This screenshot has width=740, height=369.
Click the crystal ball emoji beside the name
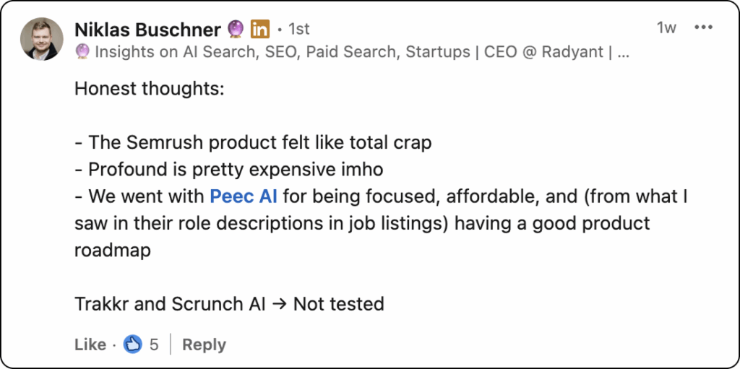pyautogui.click(x=235, y=30)
